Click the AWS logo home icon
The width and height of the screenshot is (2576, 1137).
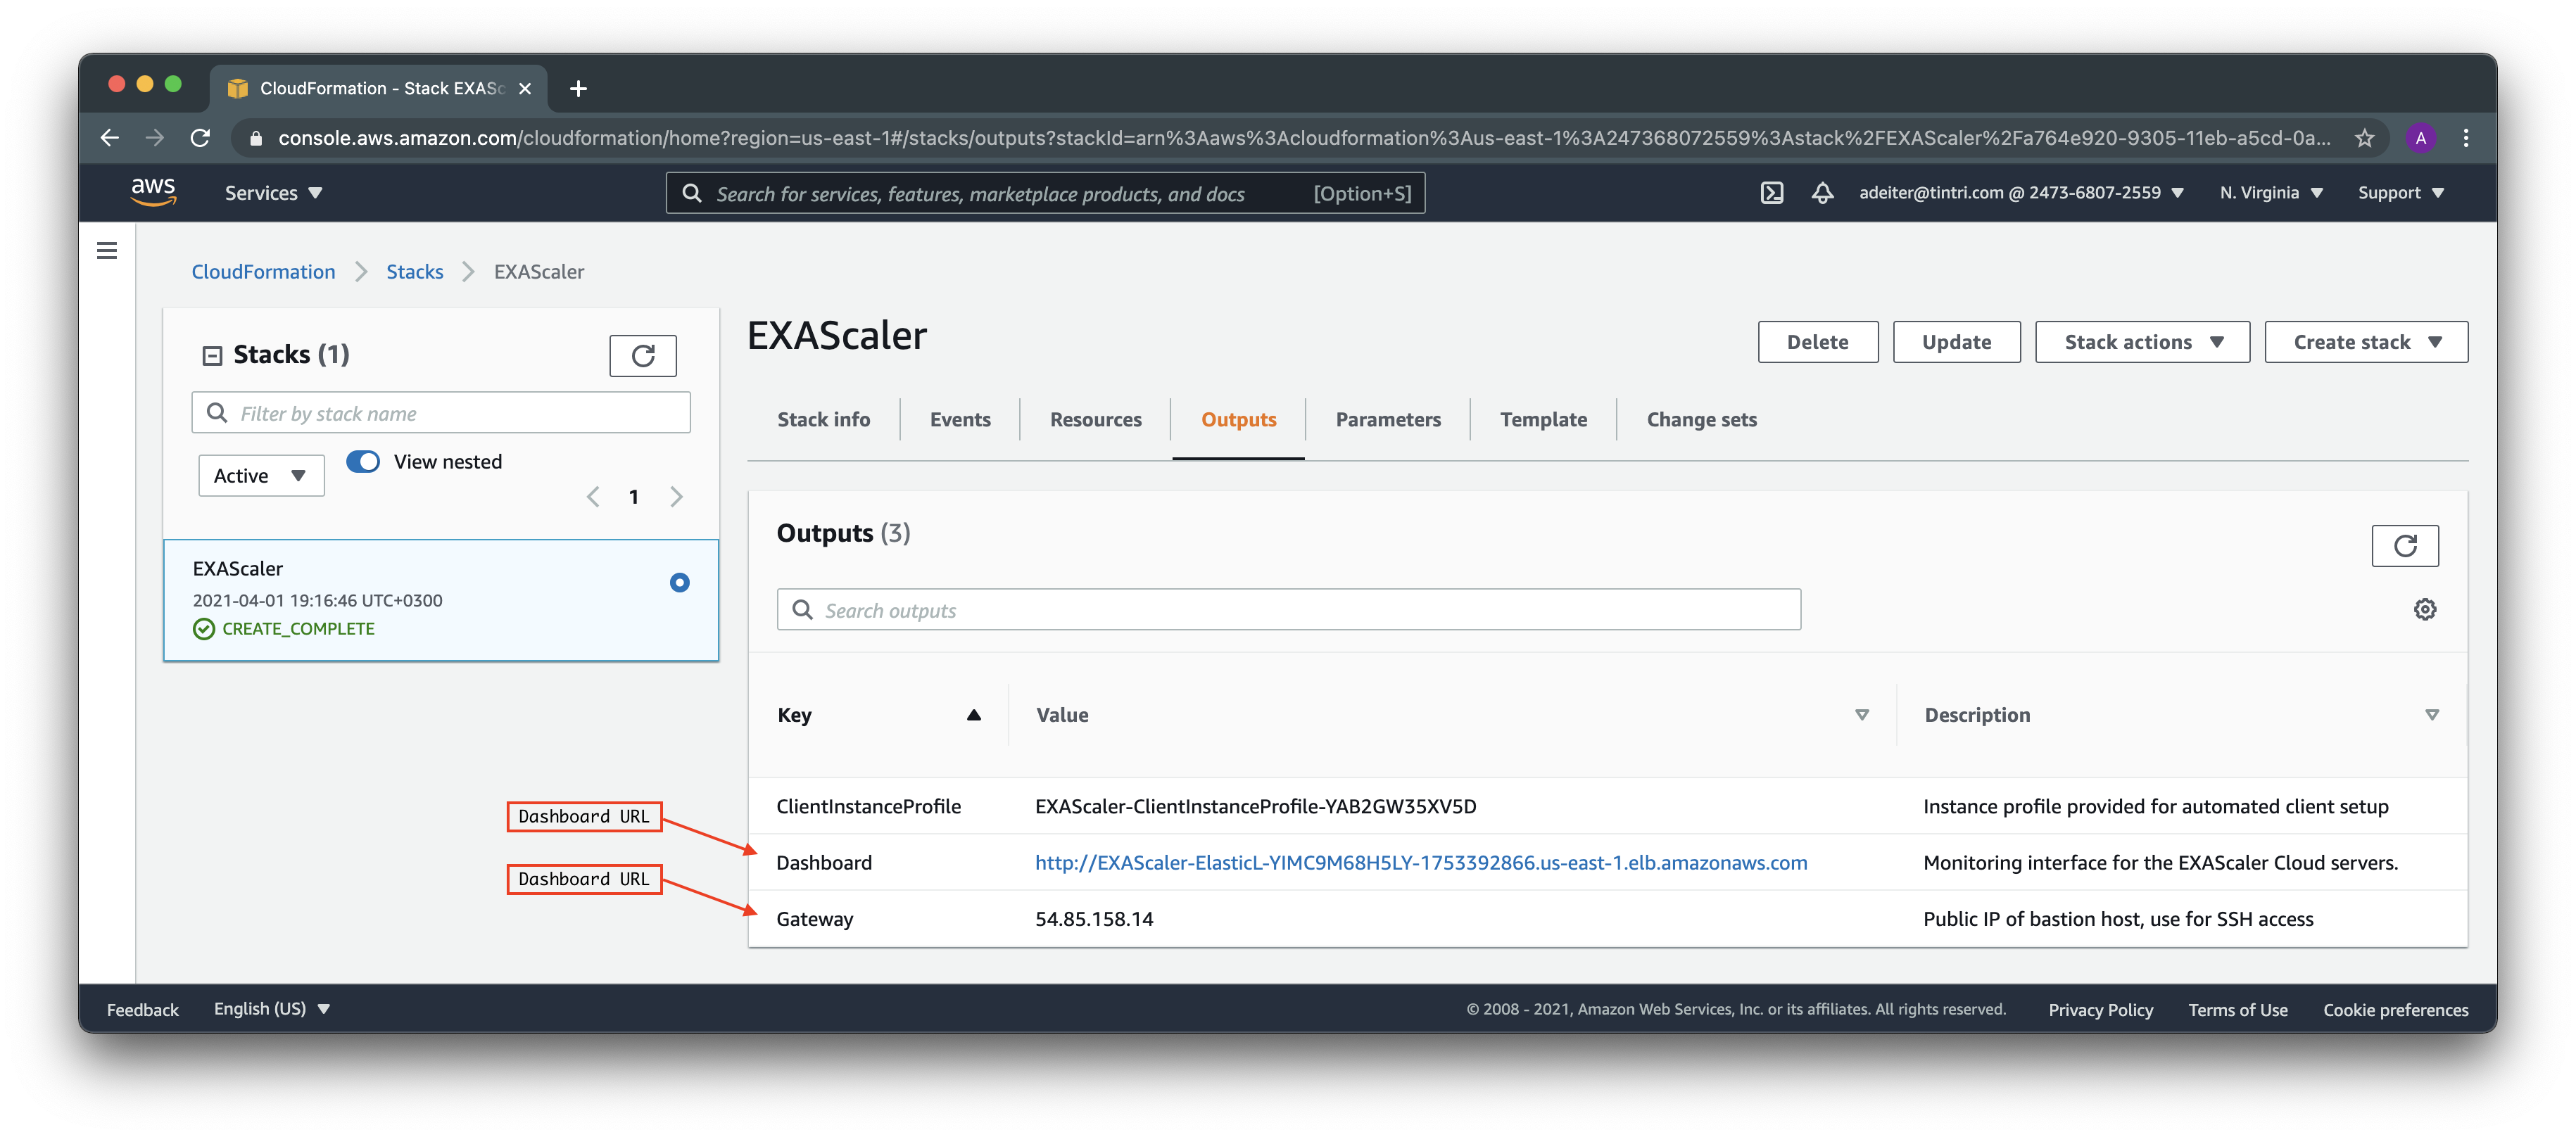point(153,192)
